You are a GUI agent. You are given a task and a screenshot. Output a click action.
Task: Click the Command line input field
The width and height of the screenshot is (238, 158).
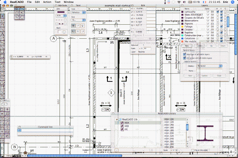coord(47,130)
